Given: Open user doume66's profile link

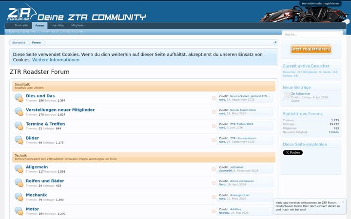Looking at the screenshot, I should pos(225,171).
